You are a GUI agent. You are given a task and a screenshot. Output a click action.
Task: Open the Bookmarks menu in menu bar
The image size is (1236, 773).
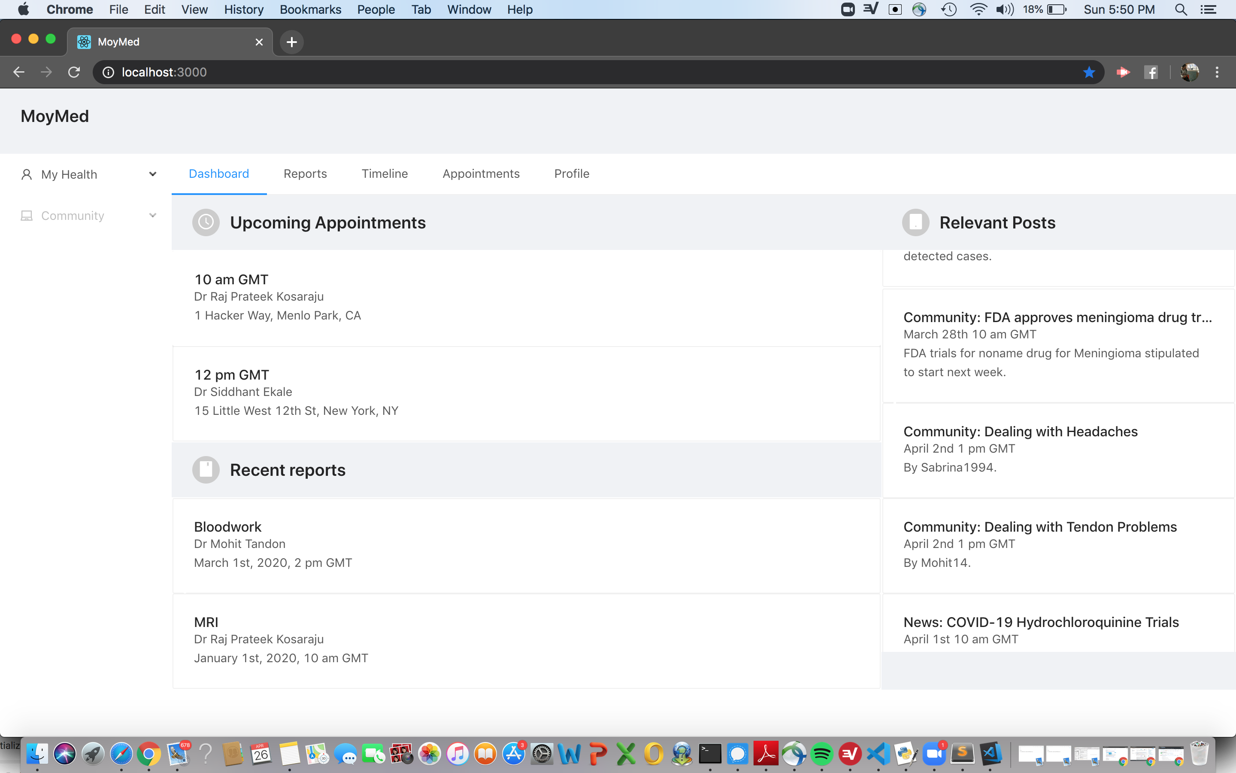[x=310, y=9]
